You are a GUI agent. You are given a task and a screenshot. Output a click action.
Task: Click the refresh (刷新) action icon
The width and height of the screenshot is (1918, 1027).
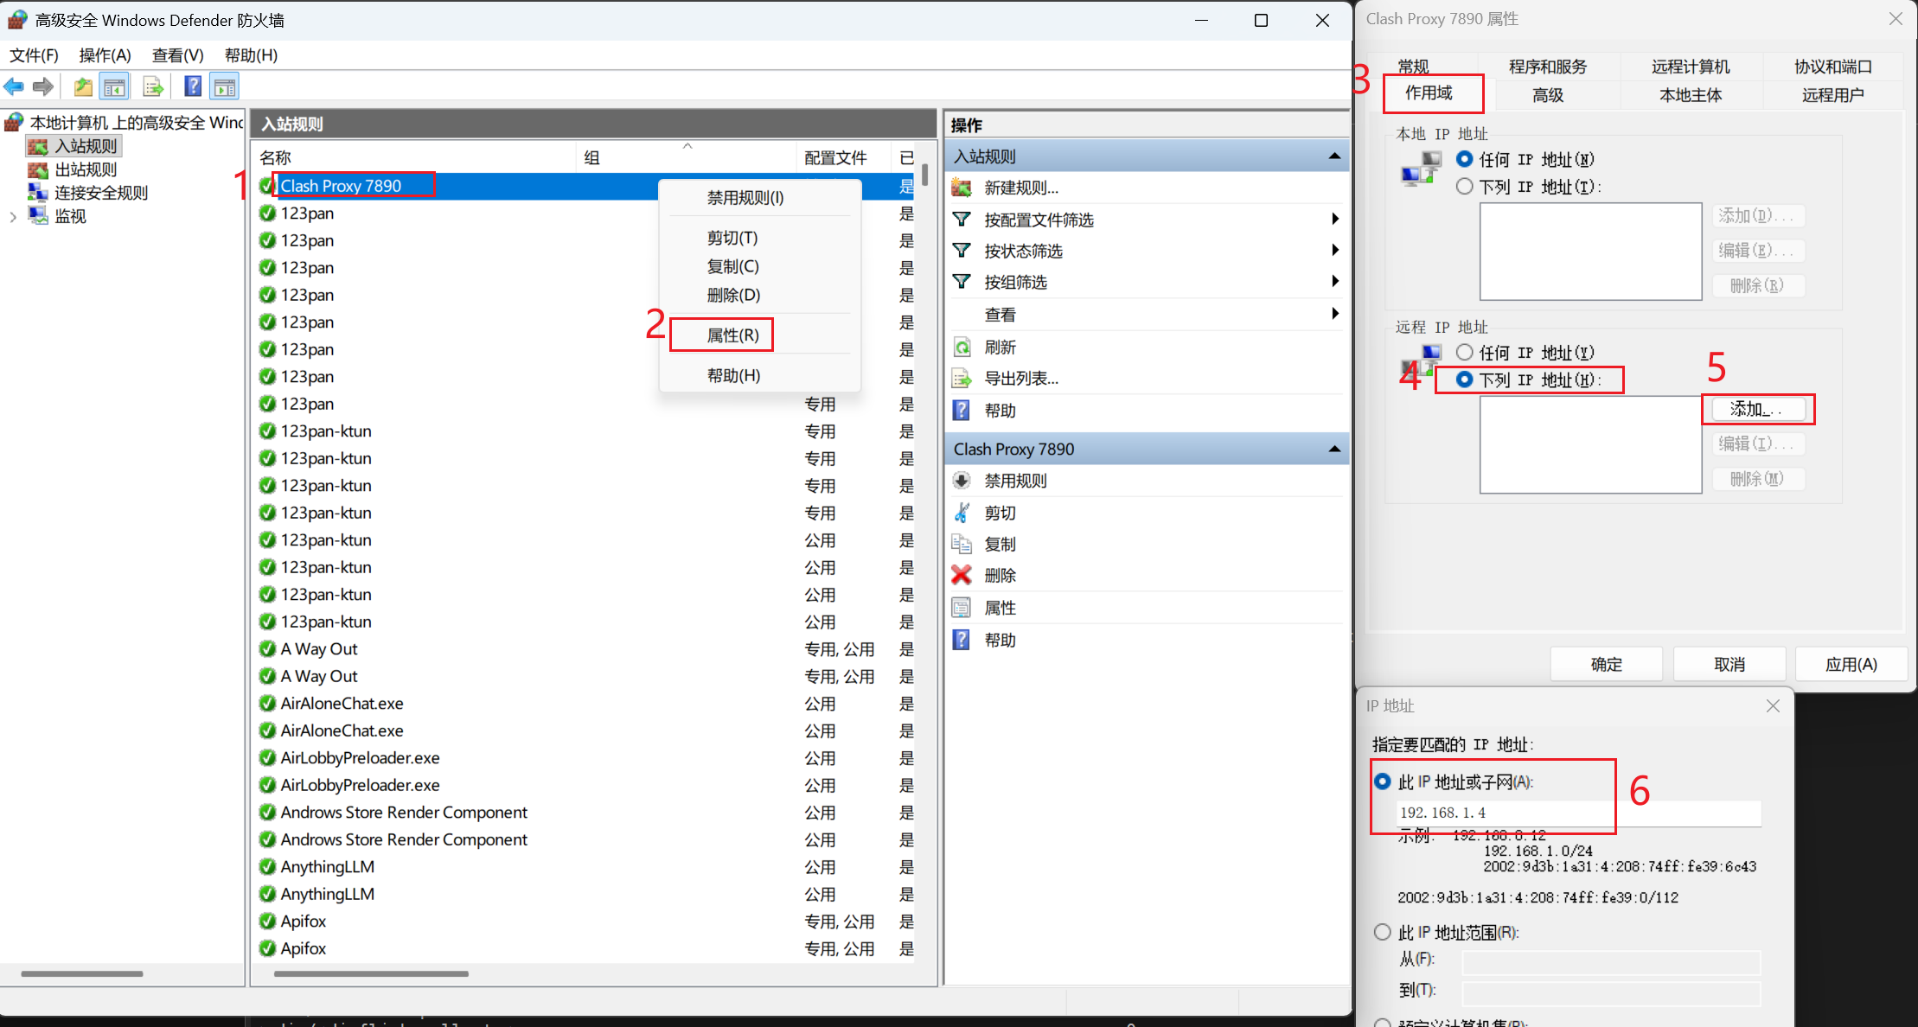click(x=962, y=348)
